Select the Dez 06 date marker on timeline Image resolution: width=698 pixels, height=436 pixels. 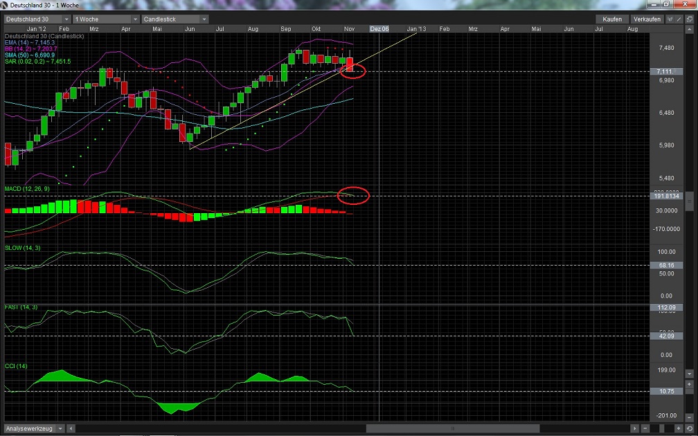click(379, 29)
